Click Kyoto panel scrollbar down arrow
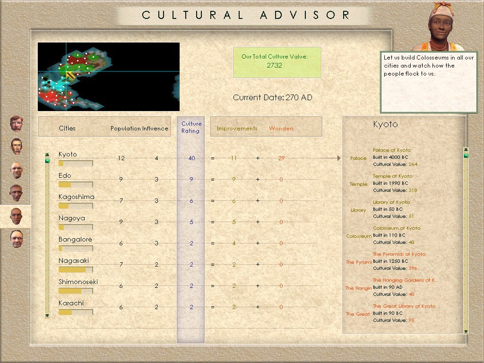The image size is (484, 363). [x=466, y=332]
